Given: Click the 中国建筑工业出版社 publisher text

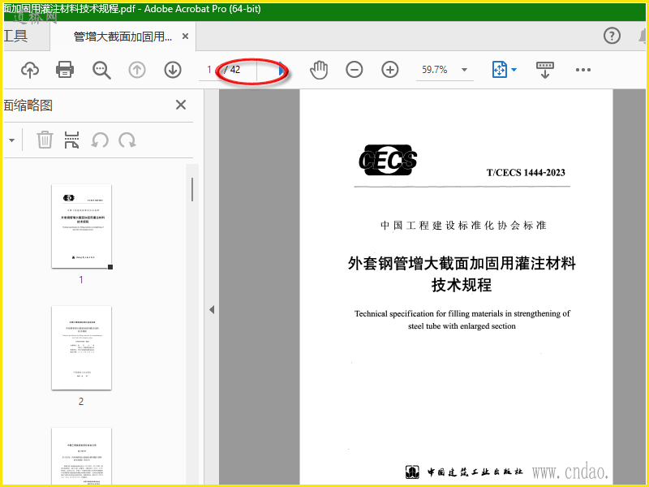Looking at the screenshot, I should coord(475,472).
